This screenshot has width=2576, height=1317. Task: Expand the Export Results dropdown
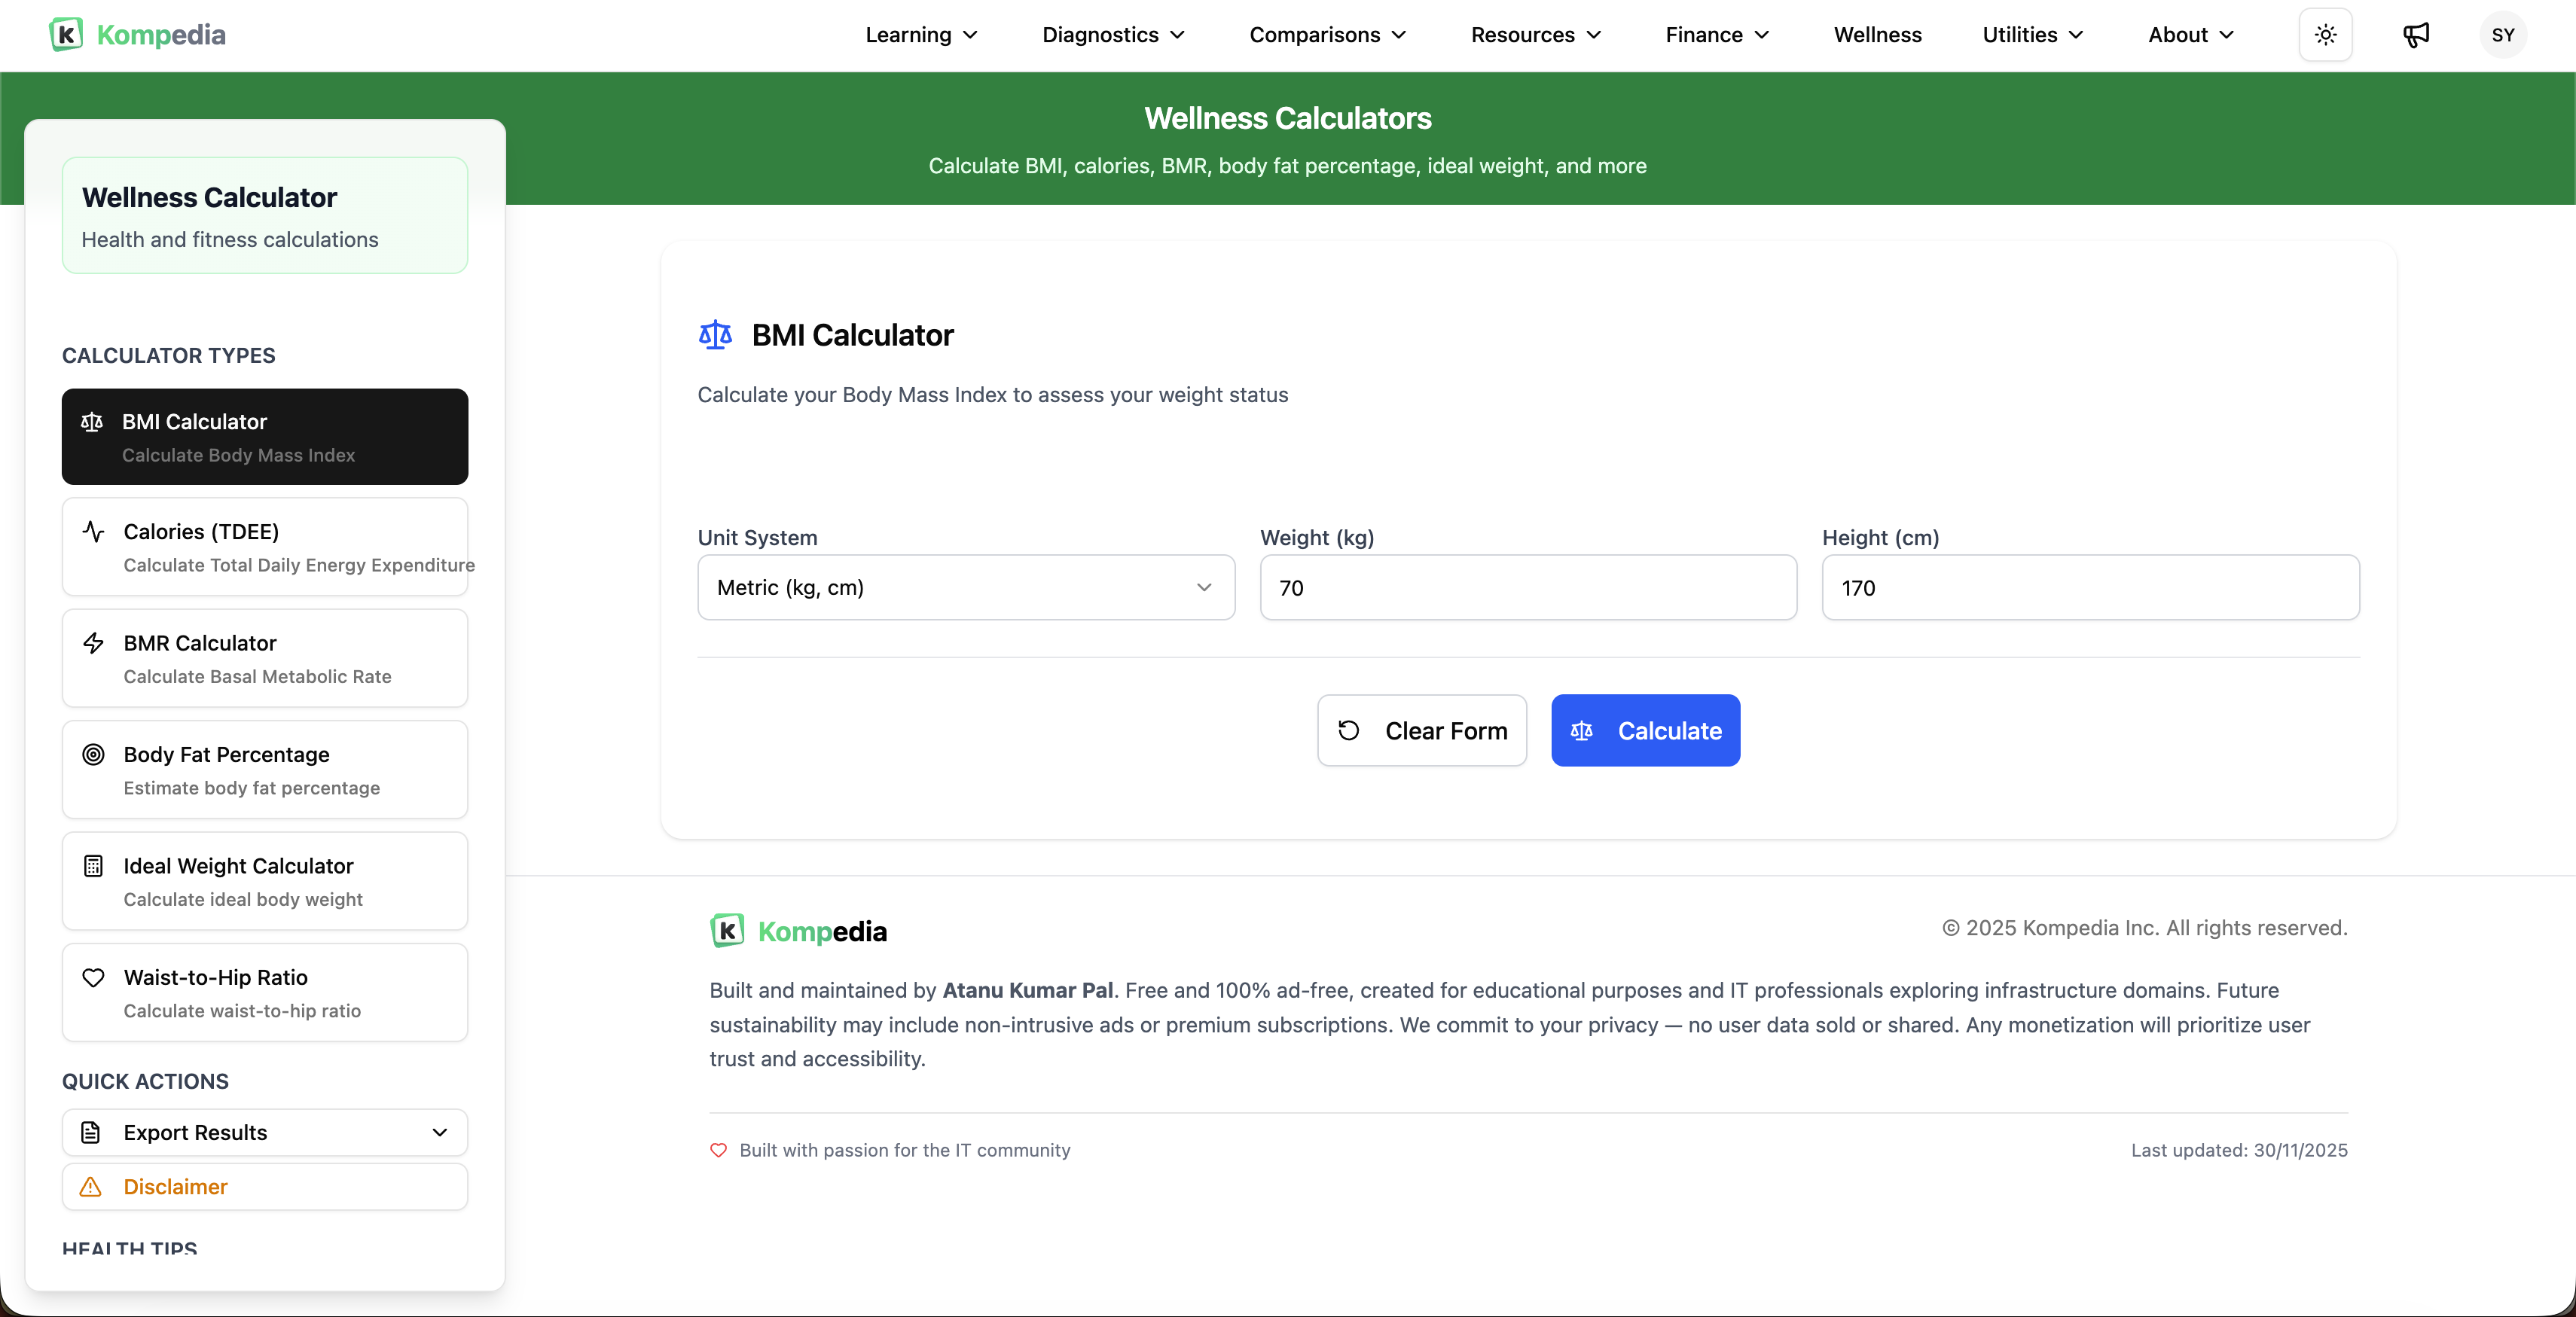click(x=265, y=1132)
